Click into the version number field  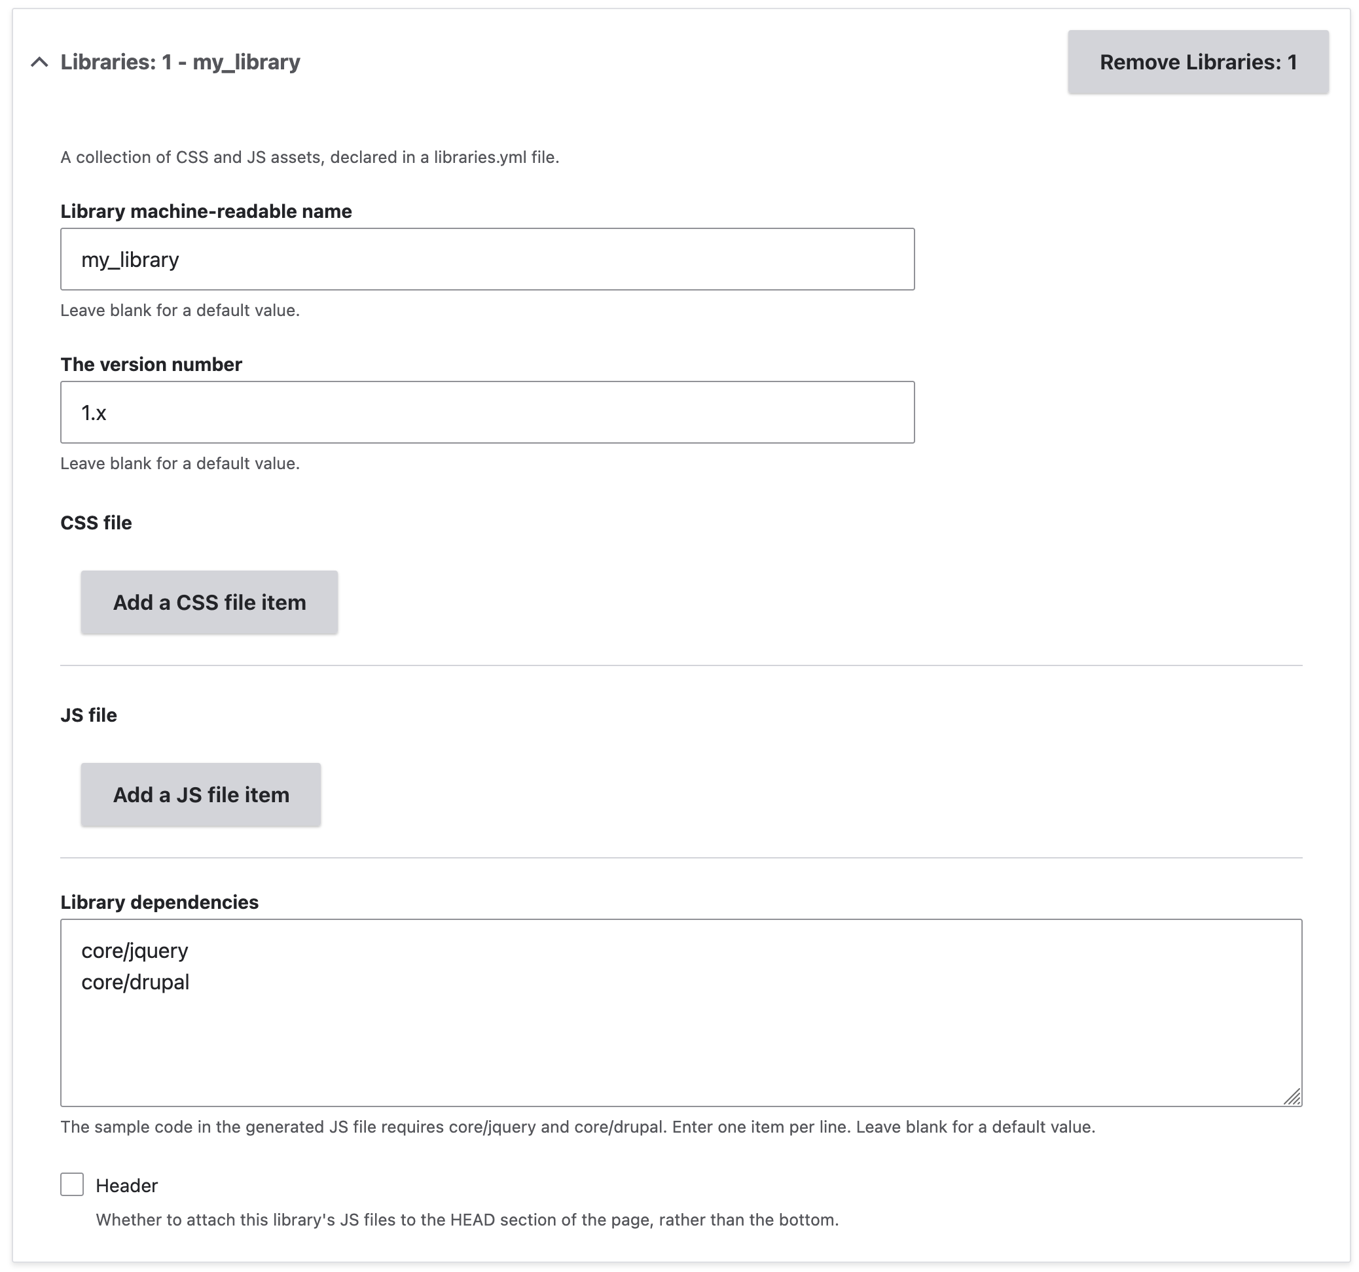(x=487, y=412)
